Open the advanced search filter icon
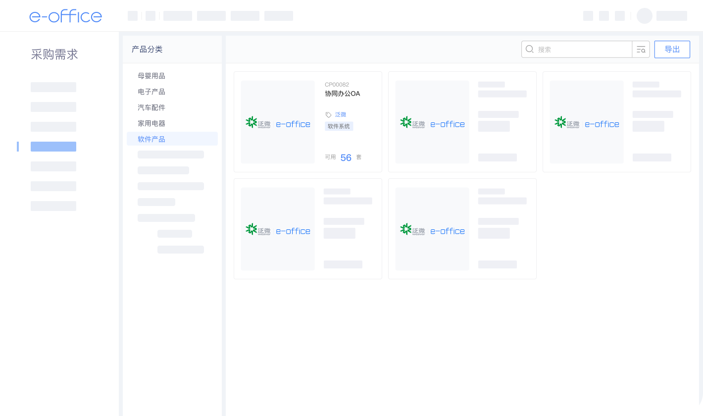703x416 pixels. click(641, 50)
